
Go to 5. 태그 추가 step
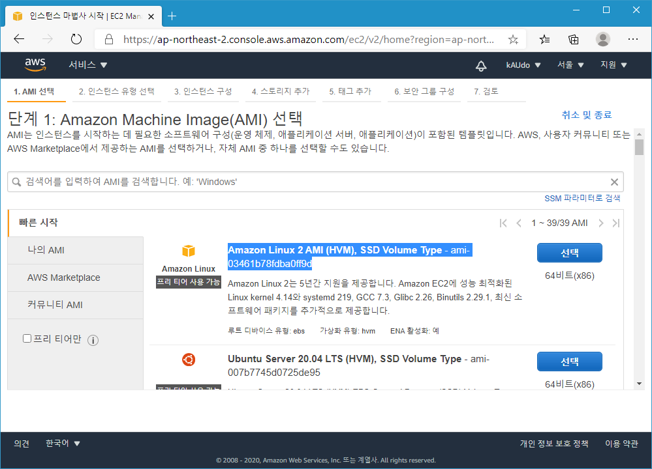click(350, 91)
